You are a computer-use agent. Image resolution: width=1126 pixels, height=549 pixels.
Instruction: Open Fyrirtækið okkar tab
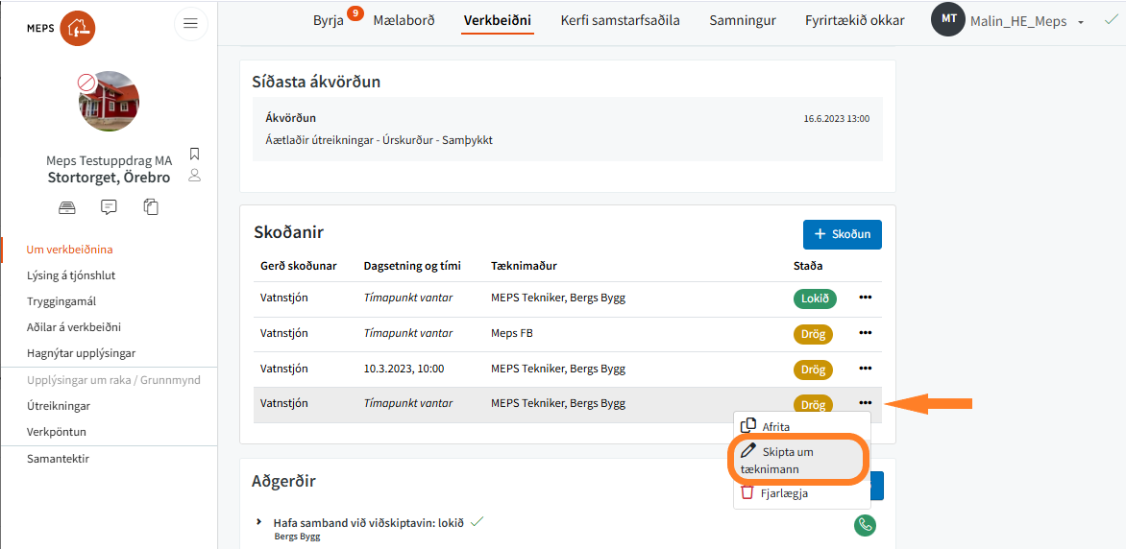[854, 20]
